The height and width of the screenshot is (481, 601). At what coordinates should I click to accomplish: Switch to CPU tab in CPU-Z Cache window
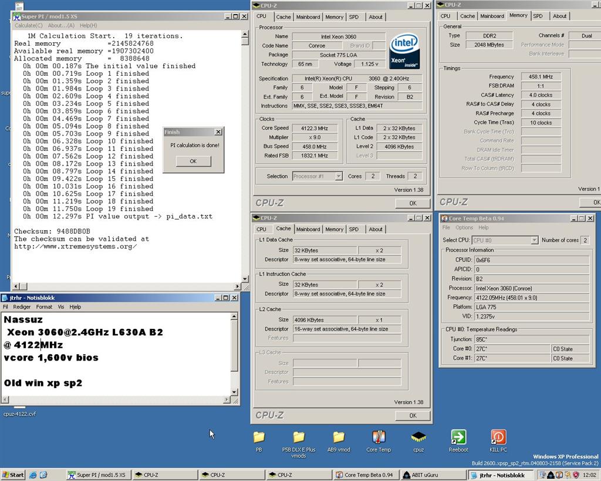tap(261, 229)
